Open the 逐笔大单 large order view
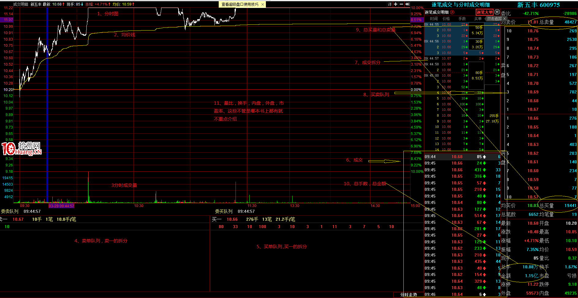This screenshot has height=298, width=578. click(x=484, y=12)
